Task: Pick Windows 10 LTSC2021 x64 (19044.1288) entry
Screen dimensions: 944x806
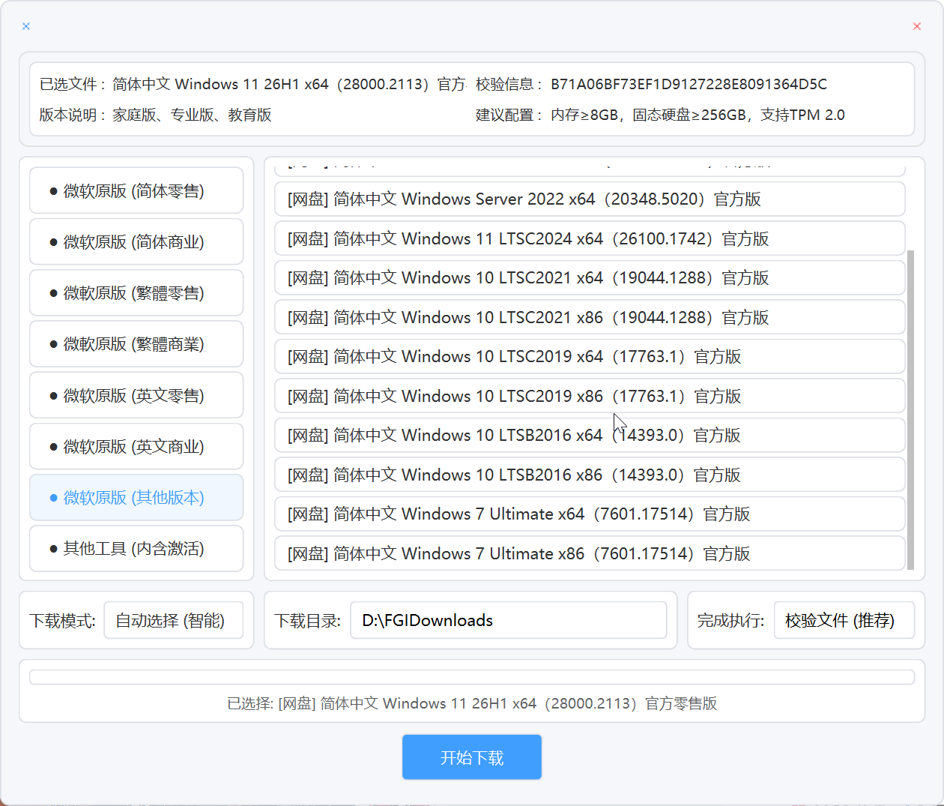Action: (x=590, y=277)
